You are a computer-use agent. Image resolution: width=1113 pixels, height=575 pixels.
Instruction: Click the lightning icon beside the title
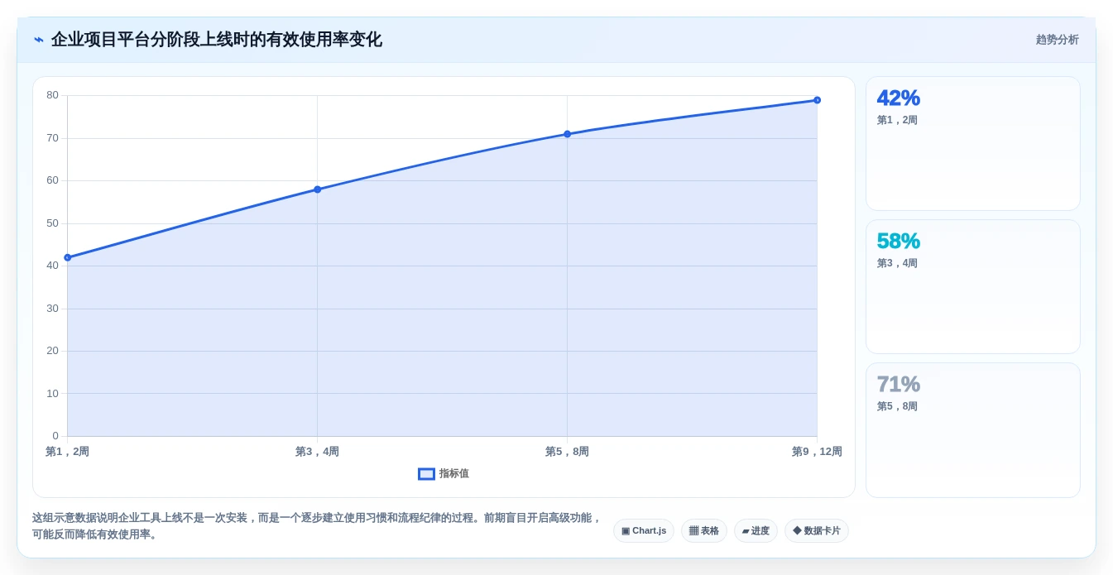[x=39, y=40]
